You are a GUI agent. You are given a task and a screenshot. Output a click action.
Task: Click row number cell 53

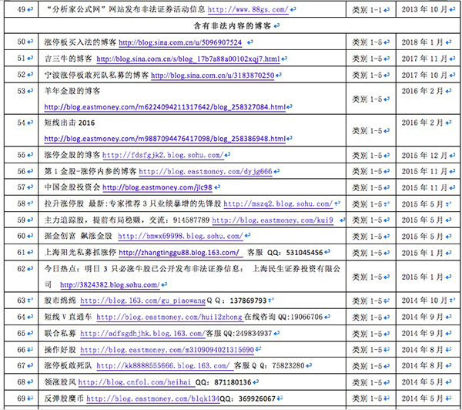click(22, 99)
